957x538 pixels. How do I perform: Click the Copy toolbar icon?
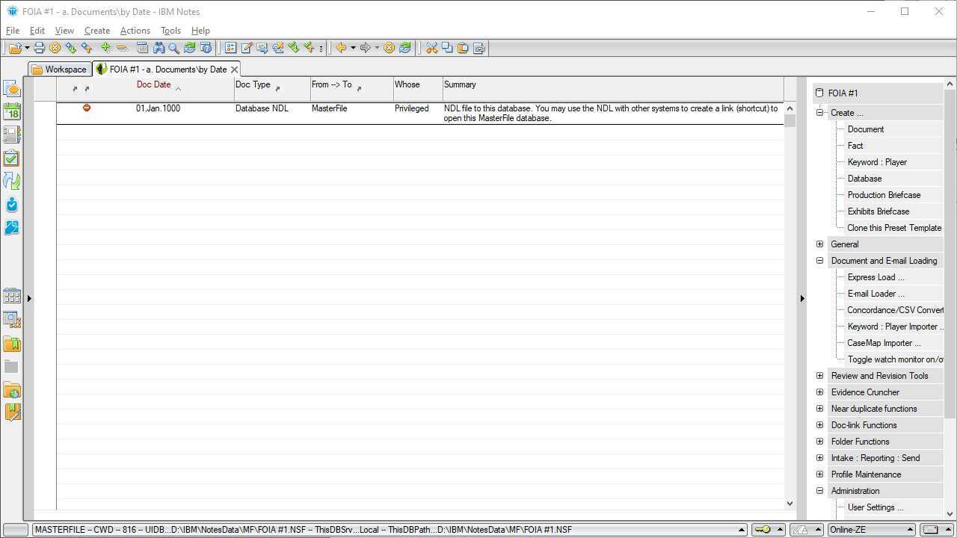pyautogui.click(x=447, y=48)
